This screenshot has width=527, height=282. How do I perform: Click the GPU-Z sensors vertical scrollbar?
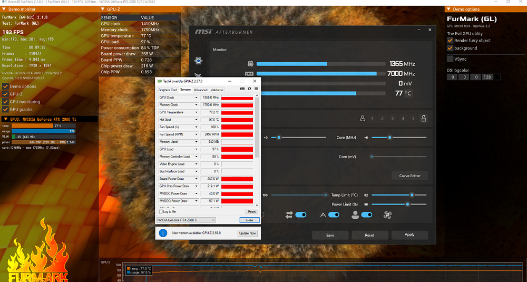(x=257, y=150)
